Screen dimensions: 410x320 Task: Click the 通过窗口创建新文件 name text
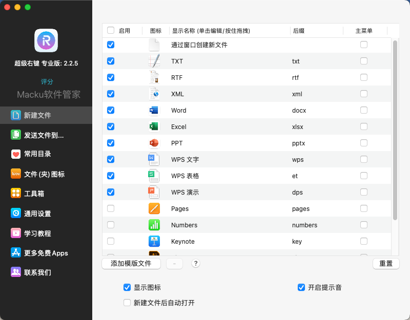(x=199, y=45)
